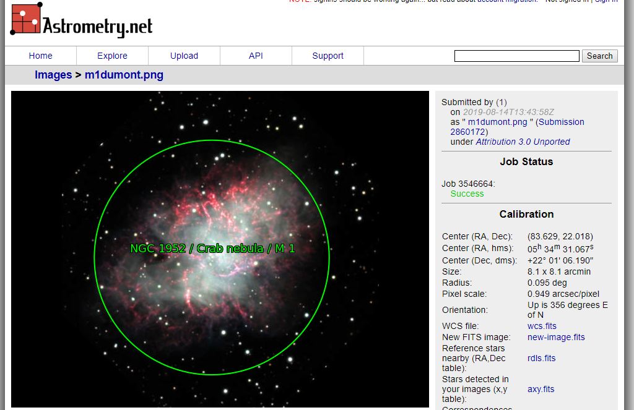Viewport: 634px width, 410px height.
Task: Focus the search text field
Action: pyautogui.click(x=516, y=56)
